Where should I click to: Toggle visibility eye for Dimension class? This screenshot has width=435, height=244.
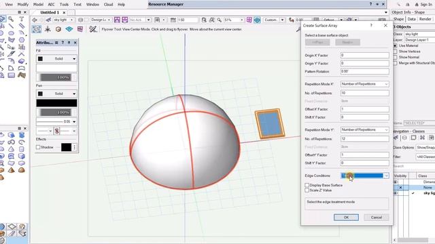396,182
